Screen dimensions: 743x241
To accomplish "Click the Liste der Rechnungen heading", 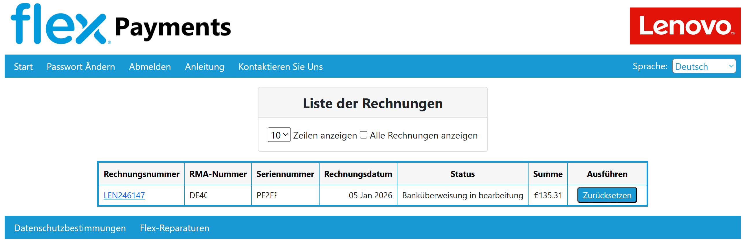I will tap(373, 103).
